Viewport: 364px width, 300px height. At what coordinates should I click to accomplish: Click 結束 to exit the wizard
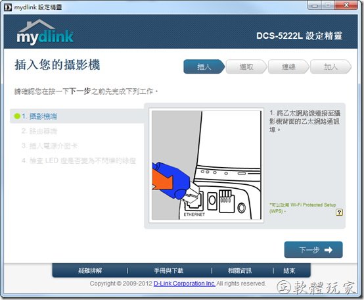click(x=289, y=270)
